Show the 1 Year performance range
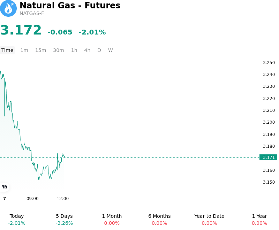Image resolution: width=279 pixels, height=230 pixels. 259,220
